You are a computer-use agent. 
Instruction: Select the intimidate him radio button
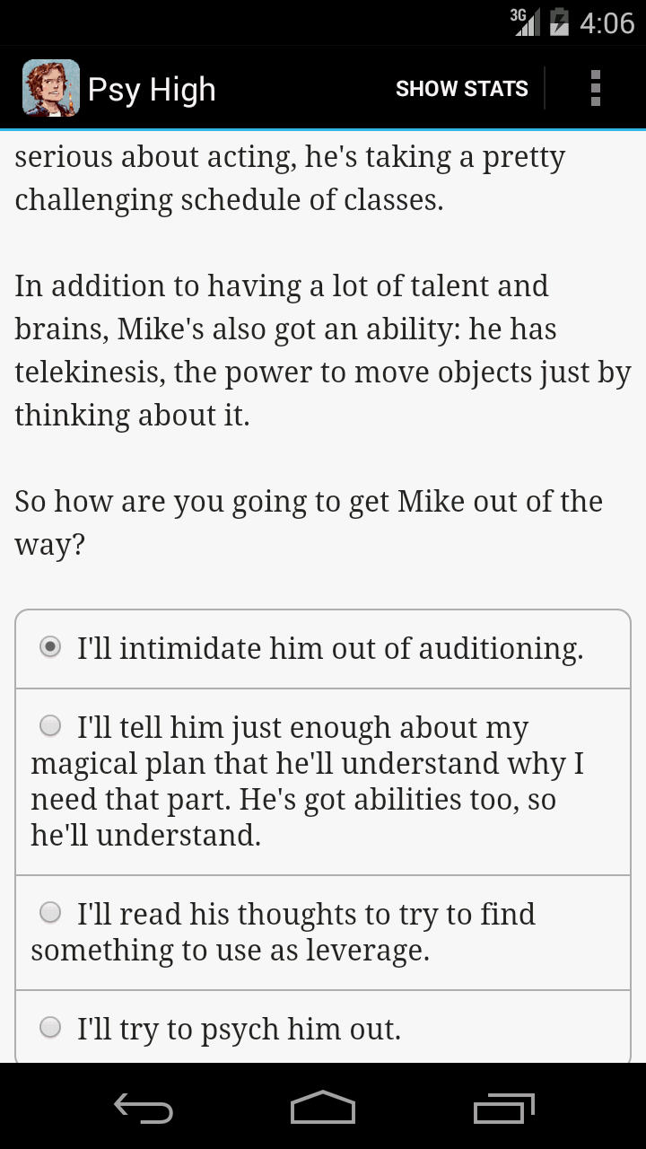[x=51, y=646]
